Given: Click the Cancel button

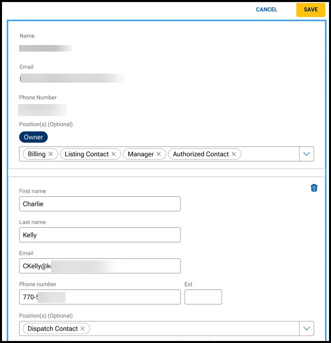Looking at the screenshot, I should (266, 10).
